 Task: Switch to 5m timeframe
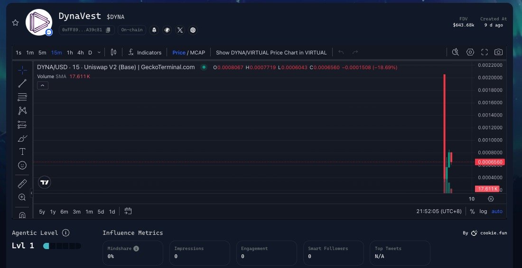point(42,53)
